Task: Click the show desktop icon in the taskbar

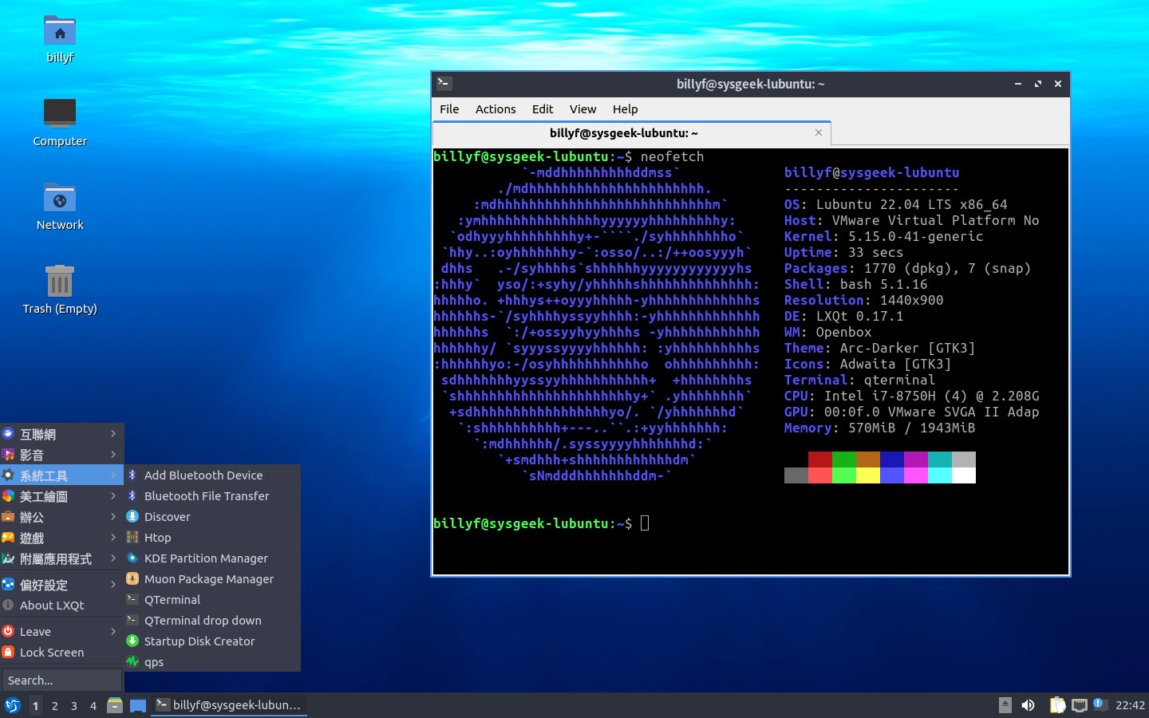Action: pos(138,705)
